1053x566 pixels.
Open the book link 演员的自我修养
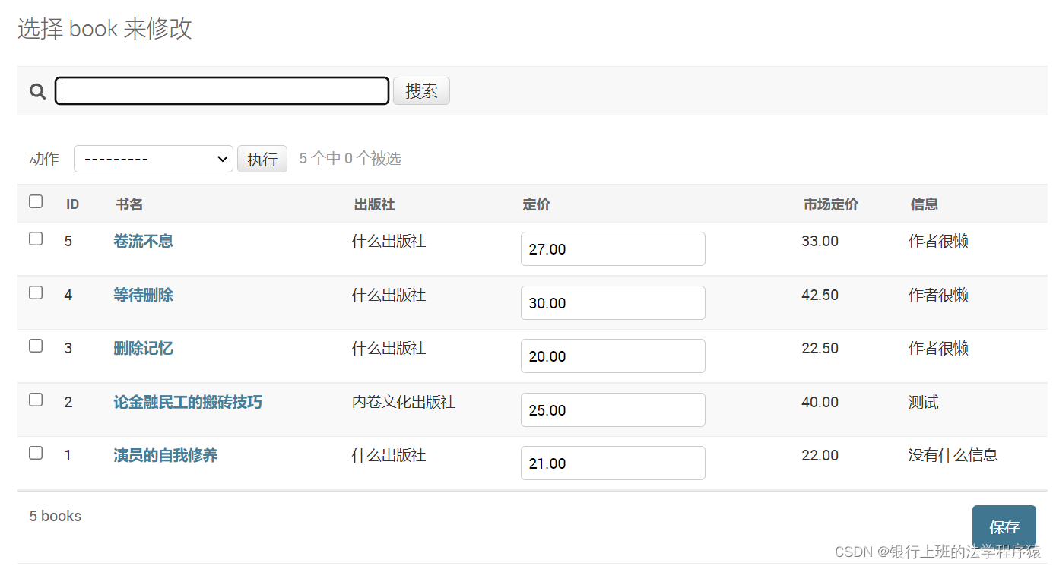pos(166,456)
